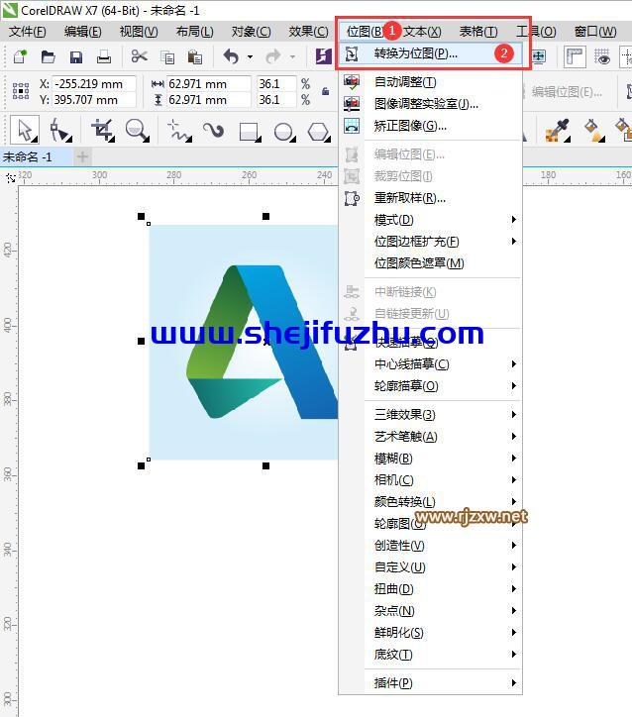Click the ruler origin corner icon

[x=11, y=178]
